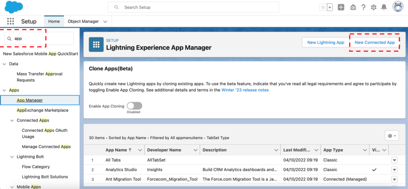Click the Quick Find box containing app
The image size is (408, 189).
pyautogui.click(x=39, y=39)
